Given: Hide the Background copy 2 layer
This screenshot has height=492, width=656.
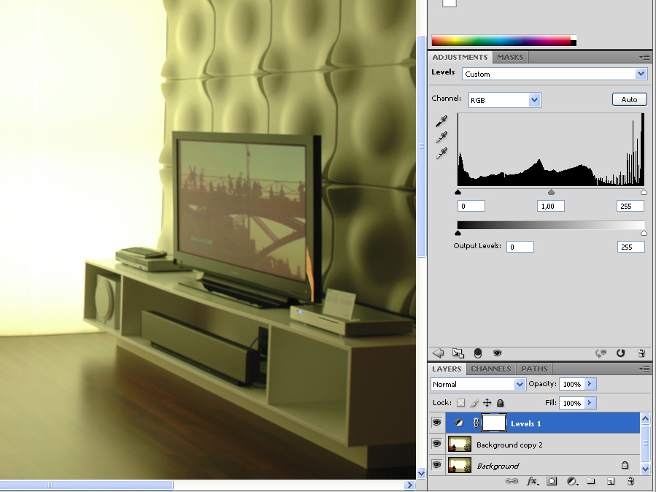Looking at the screenshot, I should [437, 444].
